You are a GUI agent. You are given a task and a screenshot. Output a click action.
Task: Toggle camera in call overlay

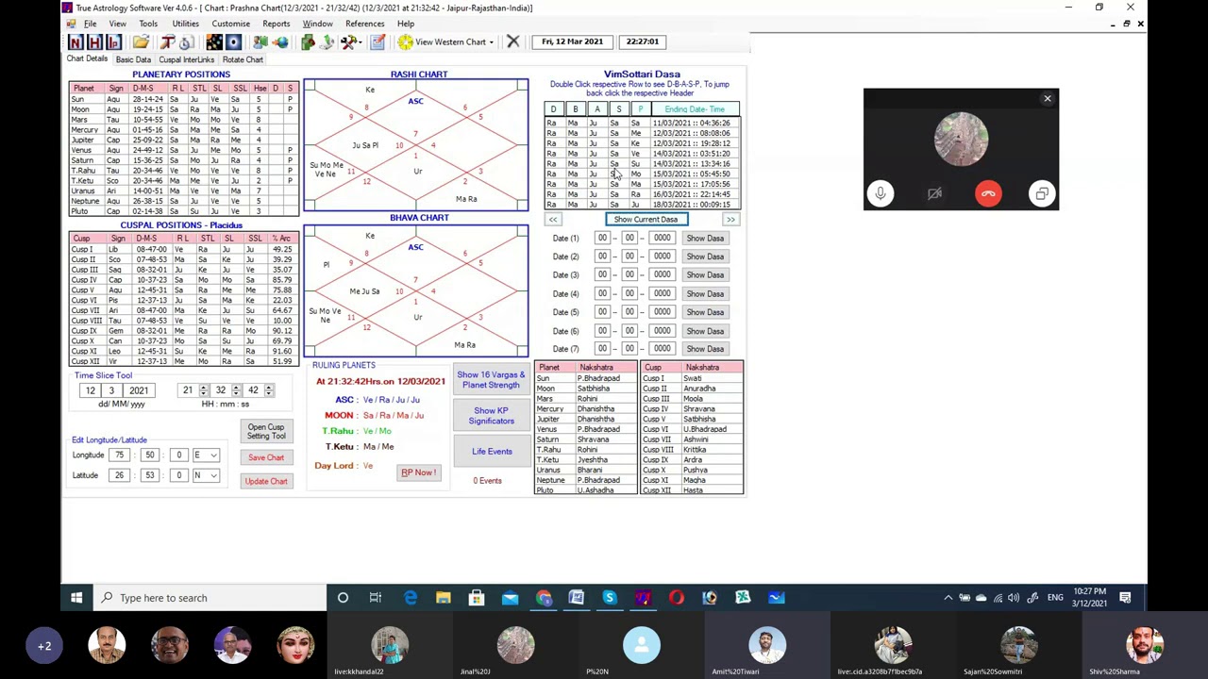[x=934, y=193]
